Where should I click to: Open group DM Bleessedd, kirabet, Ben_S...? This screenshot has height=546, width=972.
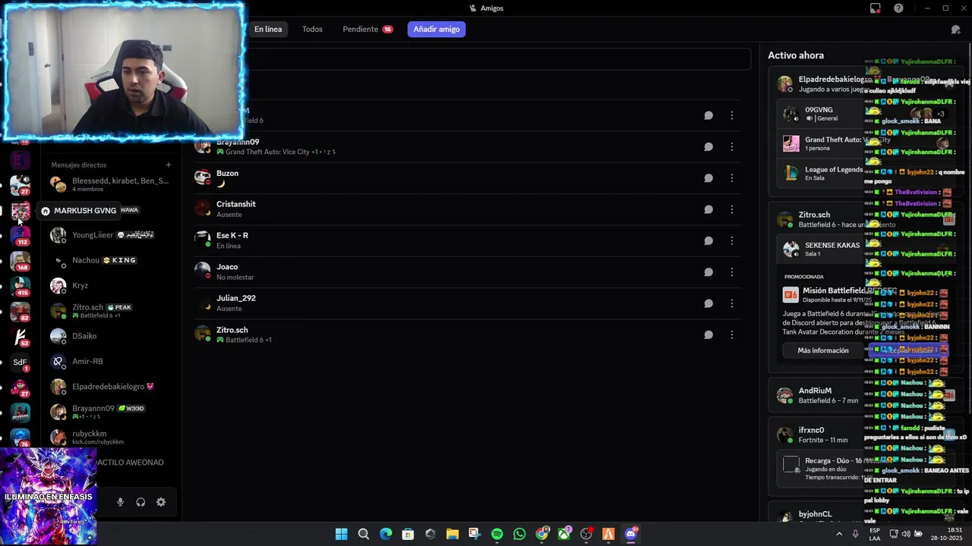click(x=112, y=184)
